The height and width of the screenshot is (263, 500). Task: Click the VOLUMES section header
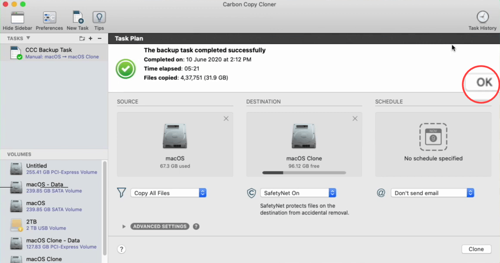coord(19,155)
